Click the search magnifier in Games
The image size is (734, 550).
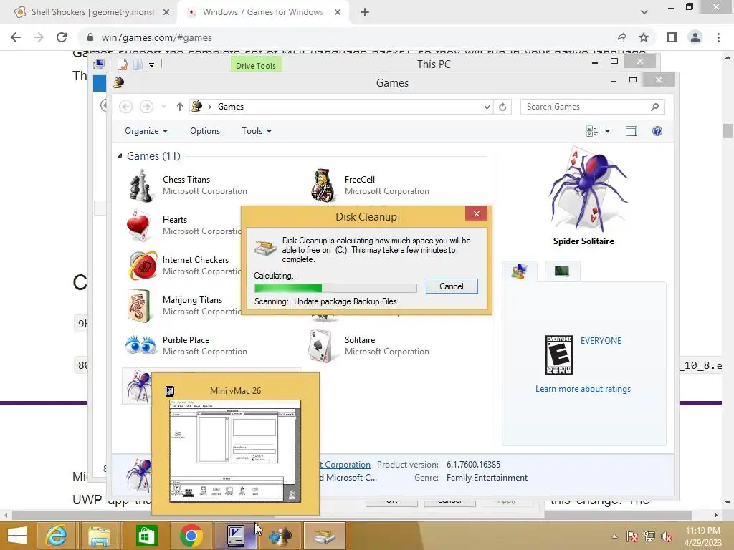pyautogui.click(x=655, y=107)
